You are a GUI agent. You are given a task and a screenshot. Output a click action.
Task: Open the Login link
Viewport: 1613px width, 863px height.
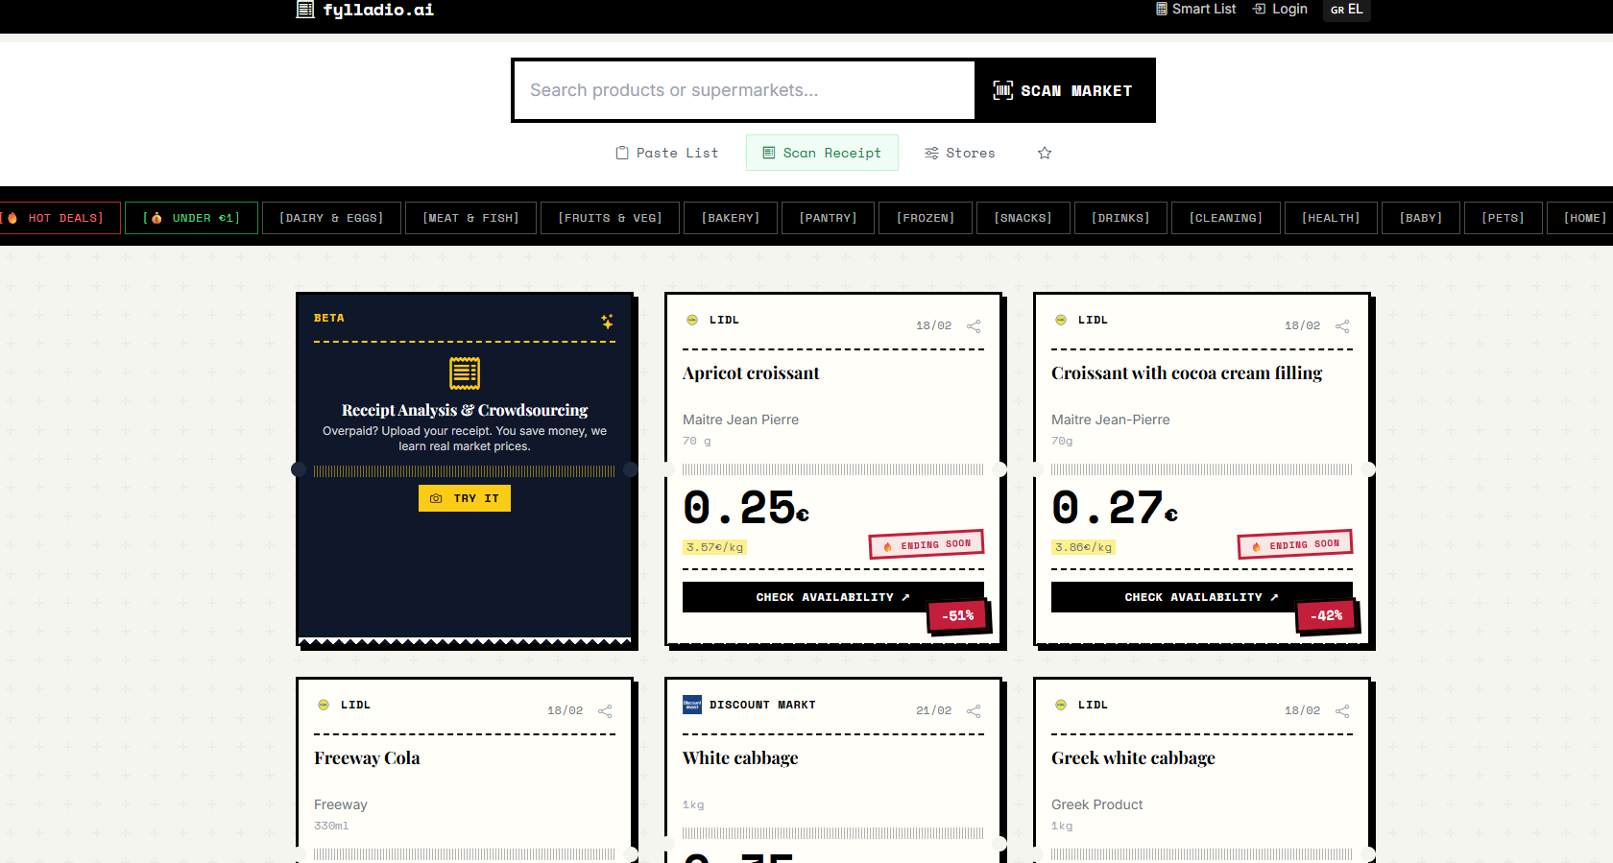pyautogui.click(x=1280, y=9)
